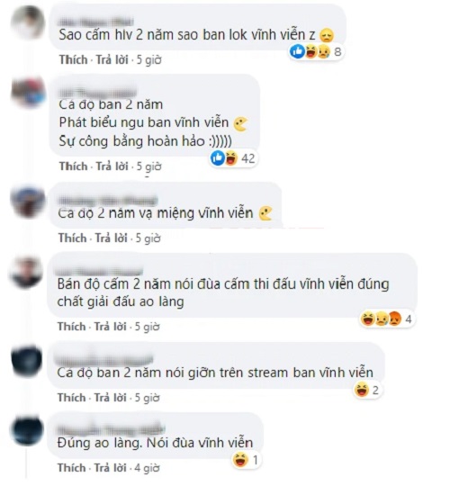The image size is (450, 495).
Task: Reply to 'giải đấu ao làng' comment
Action: click(111, 327)
